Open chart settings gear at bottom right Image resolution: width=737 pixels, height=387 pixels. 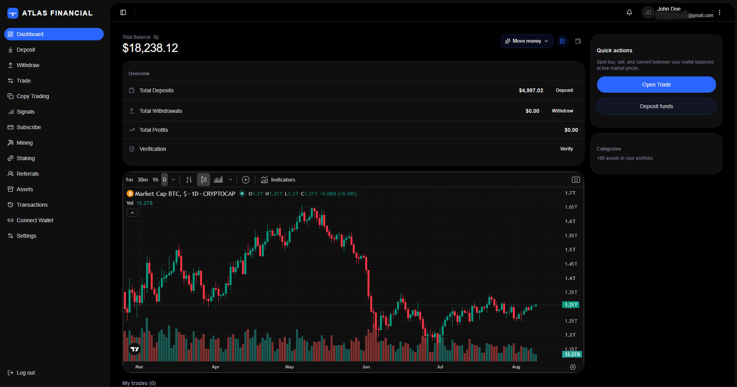coord(573,367)
